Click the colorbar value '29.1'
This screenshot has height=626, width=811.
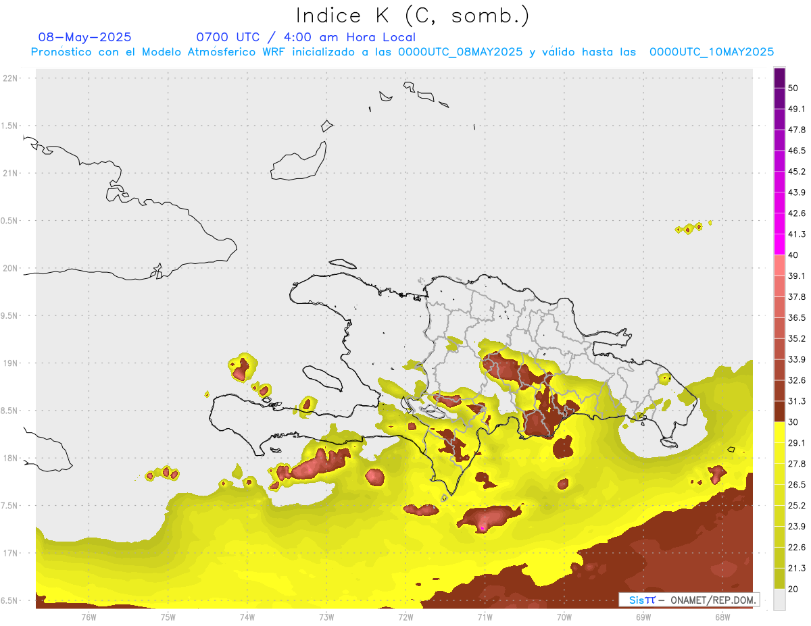click(x=797, y=443)
